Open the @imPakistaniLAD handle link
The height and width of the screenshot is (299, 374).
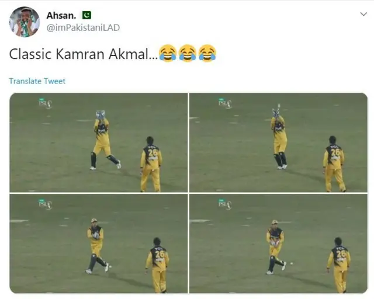[x=83, y=27]
